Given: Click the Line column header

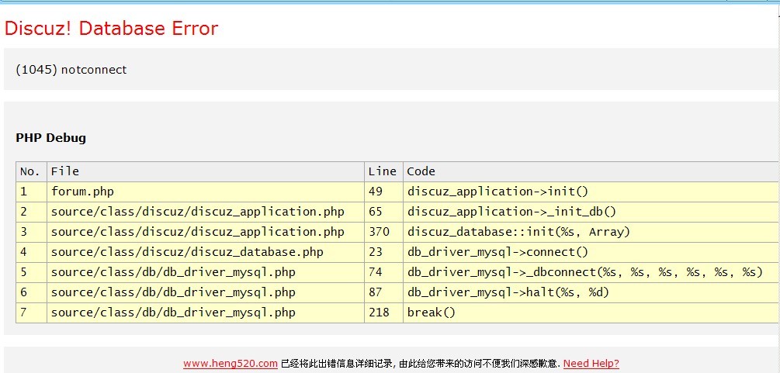Looking at the screenshot, I should pyautogui.click(x=383, y=171).
